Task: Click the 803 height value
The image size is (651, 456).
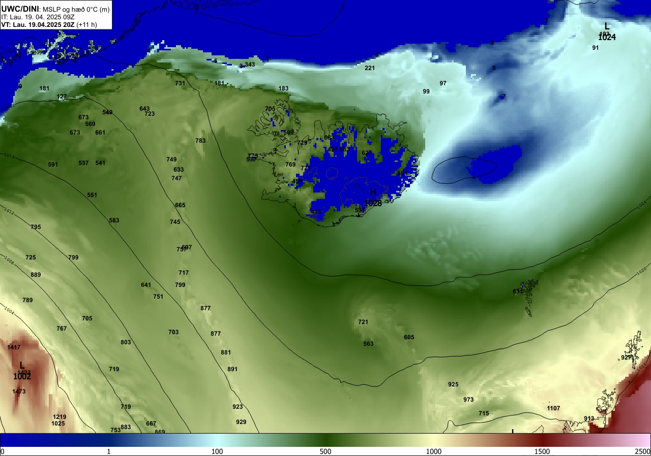Action: (126, 342)
